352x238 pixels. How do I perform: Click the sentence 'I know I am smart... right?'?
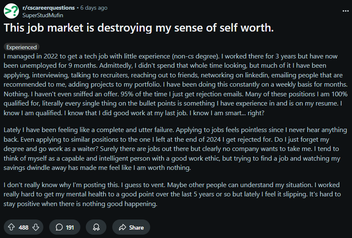(227, 113)
